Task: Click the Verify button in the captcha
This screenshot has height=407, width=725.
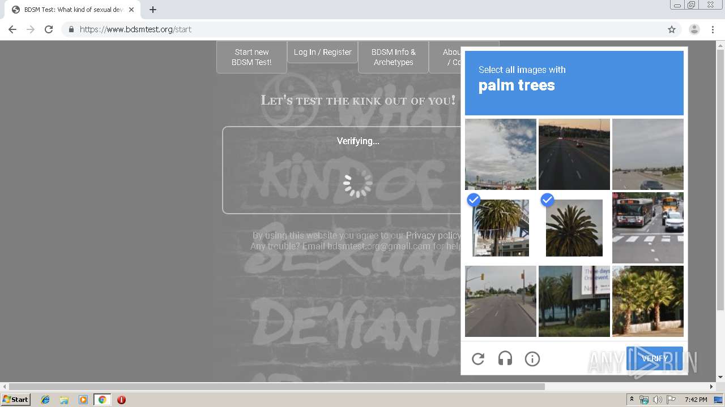Action: 655,358
